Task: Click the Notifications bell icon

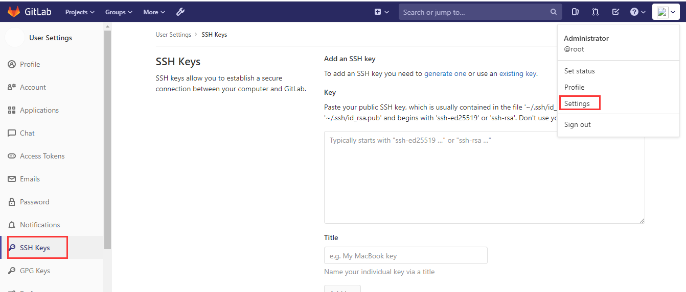Action: pyautogui.click(x=12, y=225)
